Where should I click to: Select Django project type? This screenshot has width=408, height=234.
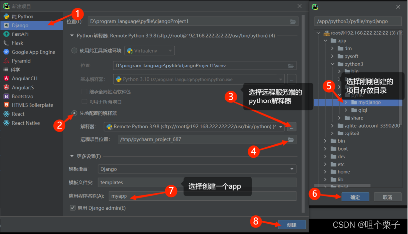pyautogui.click(x=32, y=25)
